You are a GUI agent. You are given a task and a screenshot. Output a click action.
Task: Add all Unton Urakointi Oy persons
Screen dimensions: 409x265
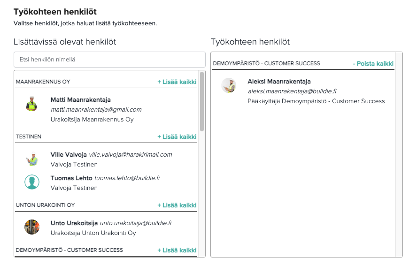[177, 205]
